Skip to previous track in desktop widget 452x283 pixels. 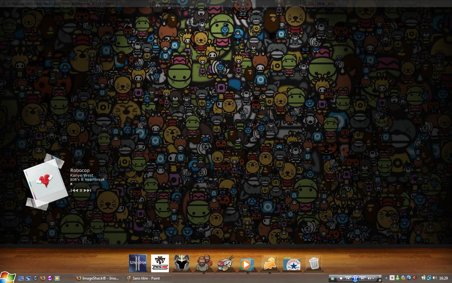click(74, 190)
